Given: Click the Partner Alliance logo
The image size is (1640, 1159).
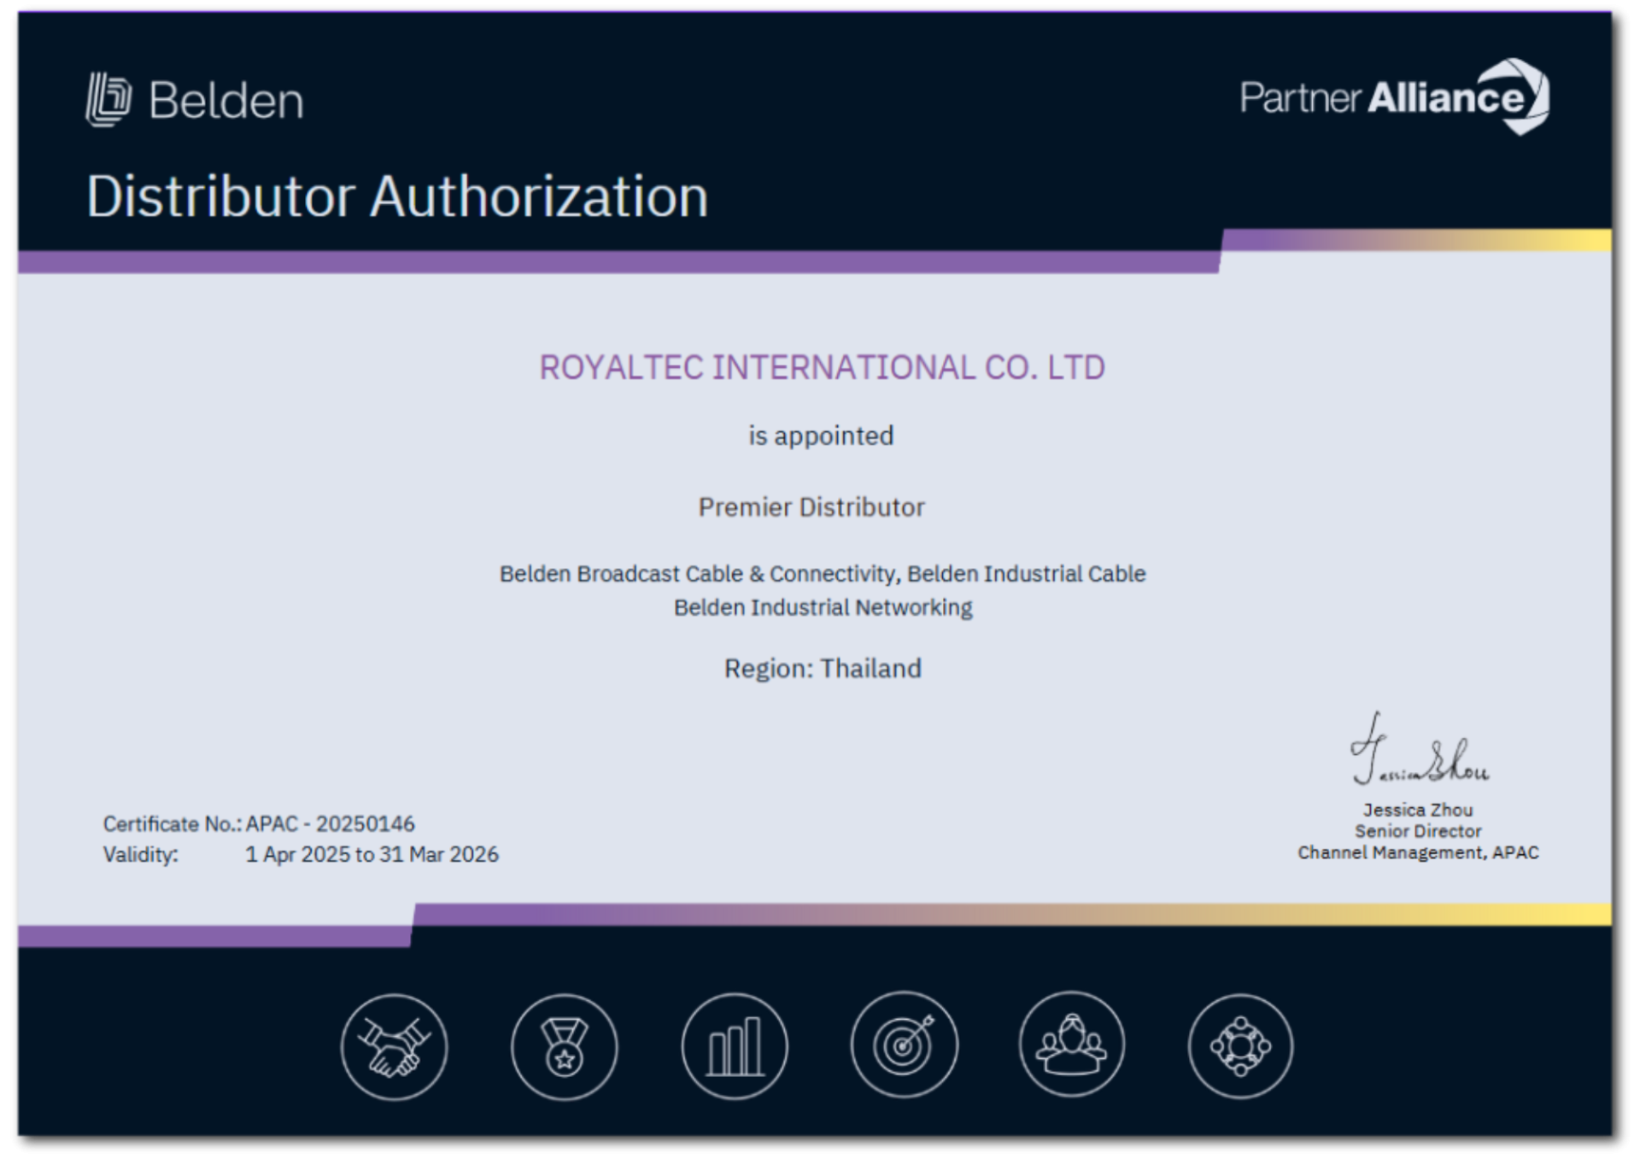Looking at the screenshot, I should coord(1394,97).
